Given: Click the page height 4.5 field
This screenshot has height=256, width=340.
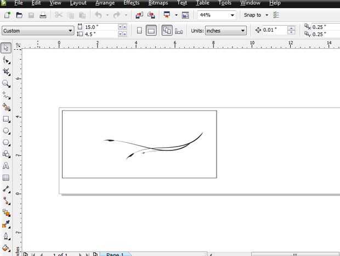Looking at the screenshot, I should 100,34.
